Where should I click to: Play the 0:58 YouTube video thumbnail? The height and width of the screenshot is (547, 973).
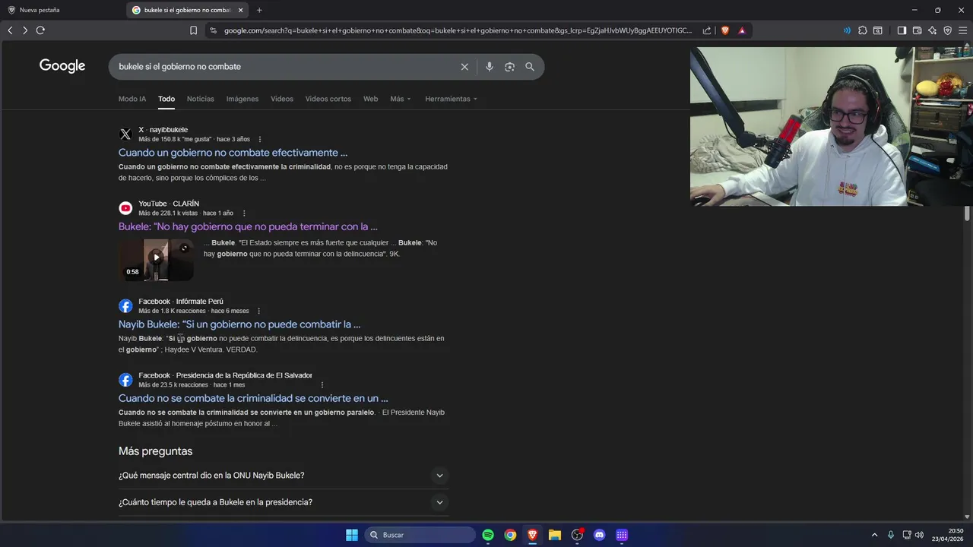[x=156, y=260]
